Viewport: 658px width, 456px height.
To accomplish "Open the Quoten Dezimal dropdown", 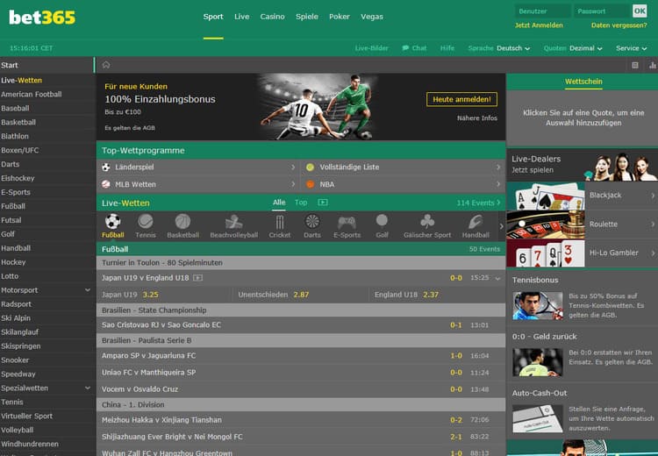I will pyautogui.click(x=586, y=48).
